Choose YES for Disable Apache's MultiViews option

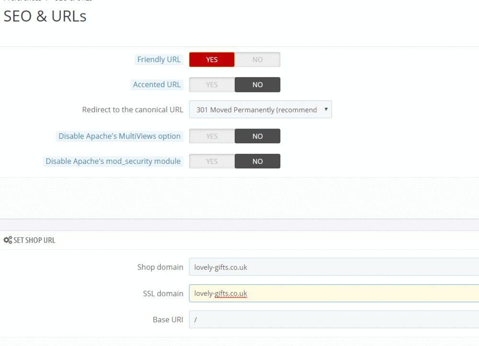click(x=212, y=136)
